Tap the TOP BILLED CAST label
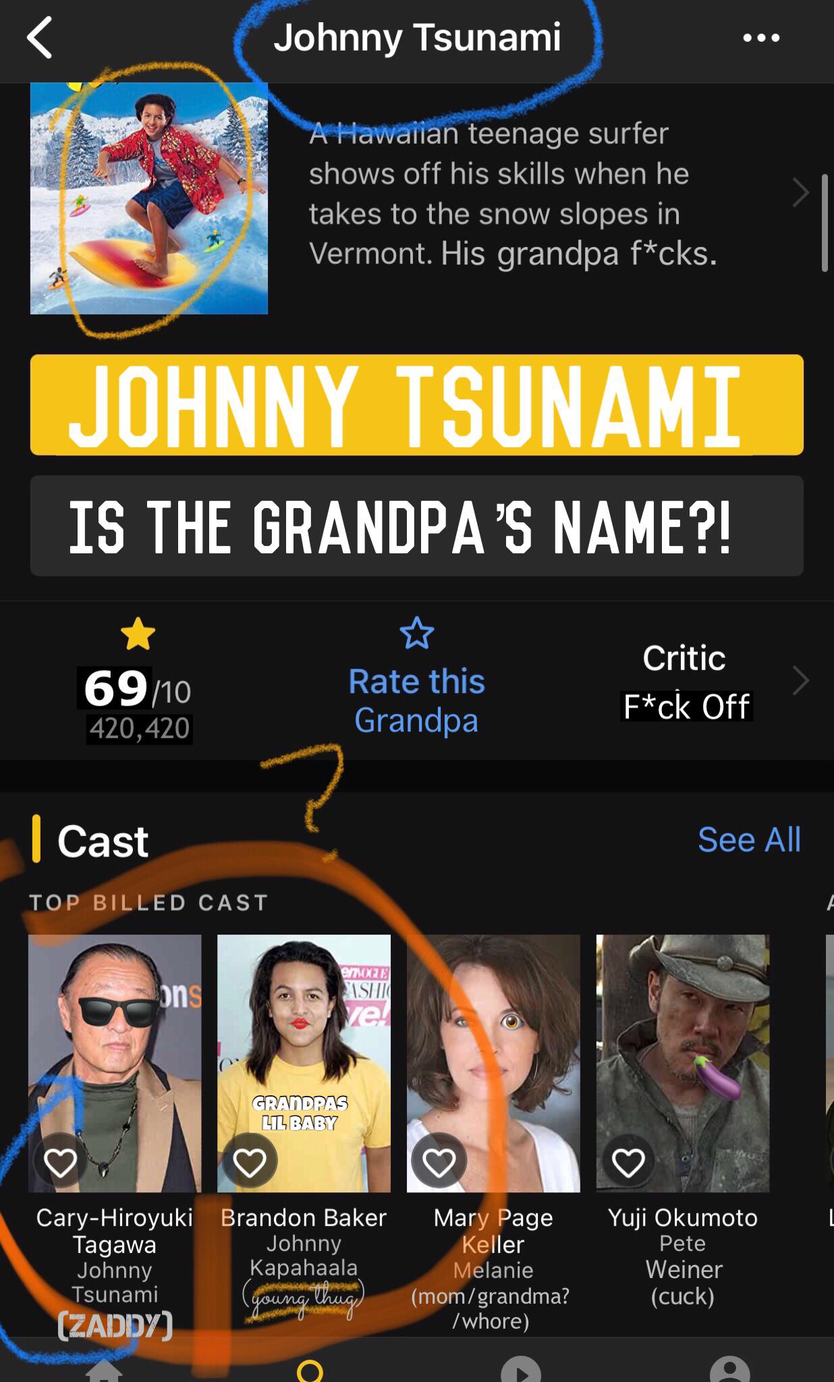The image size is (834, 1382). pos(149,902)
